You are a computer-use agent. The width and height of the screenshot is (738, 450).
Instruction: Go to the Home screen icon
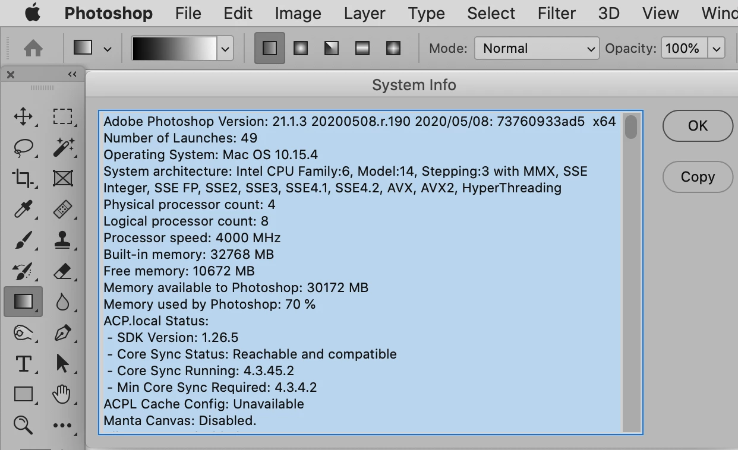(33, 48)
